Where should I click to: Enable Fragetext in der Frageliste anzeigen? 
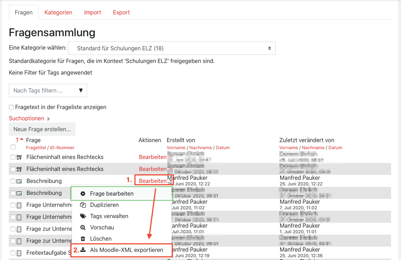click(12, 107)
